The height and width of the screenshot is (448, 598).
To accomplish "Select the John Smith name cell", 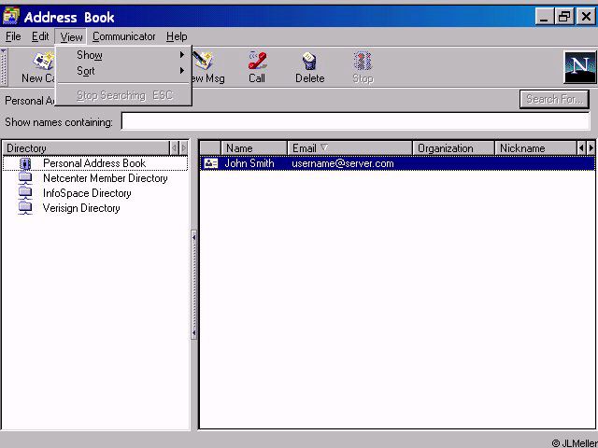I will pyautogui.click(x=249, y=163).
